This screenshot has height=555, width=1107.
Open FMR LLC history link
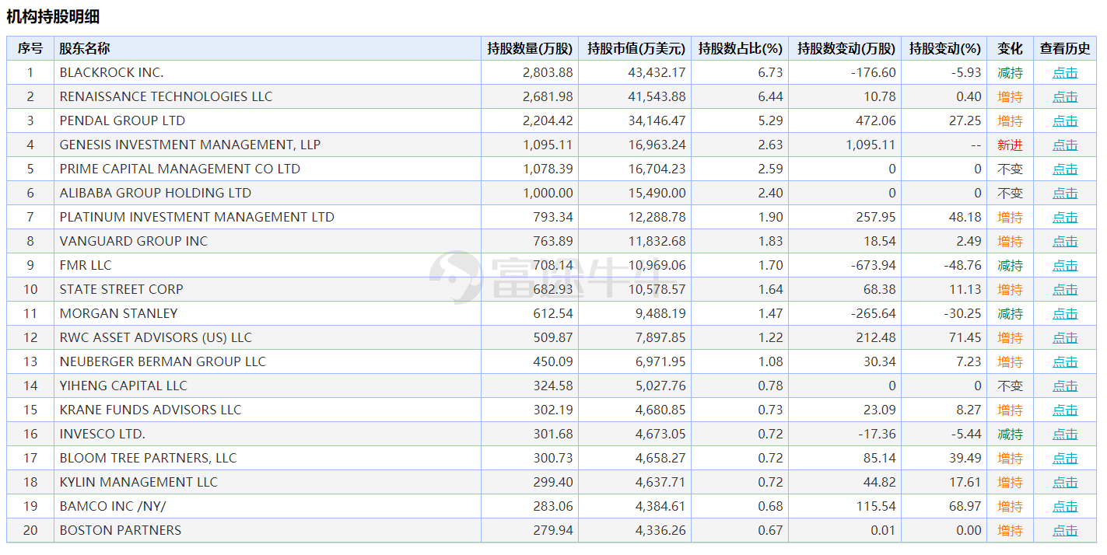pyautogui.click(x=1065, y=266)
